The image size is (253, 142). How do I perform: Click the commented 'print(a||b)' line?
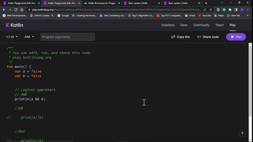point(25,118)
